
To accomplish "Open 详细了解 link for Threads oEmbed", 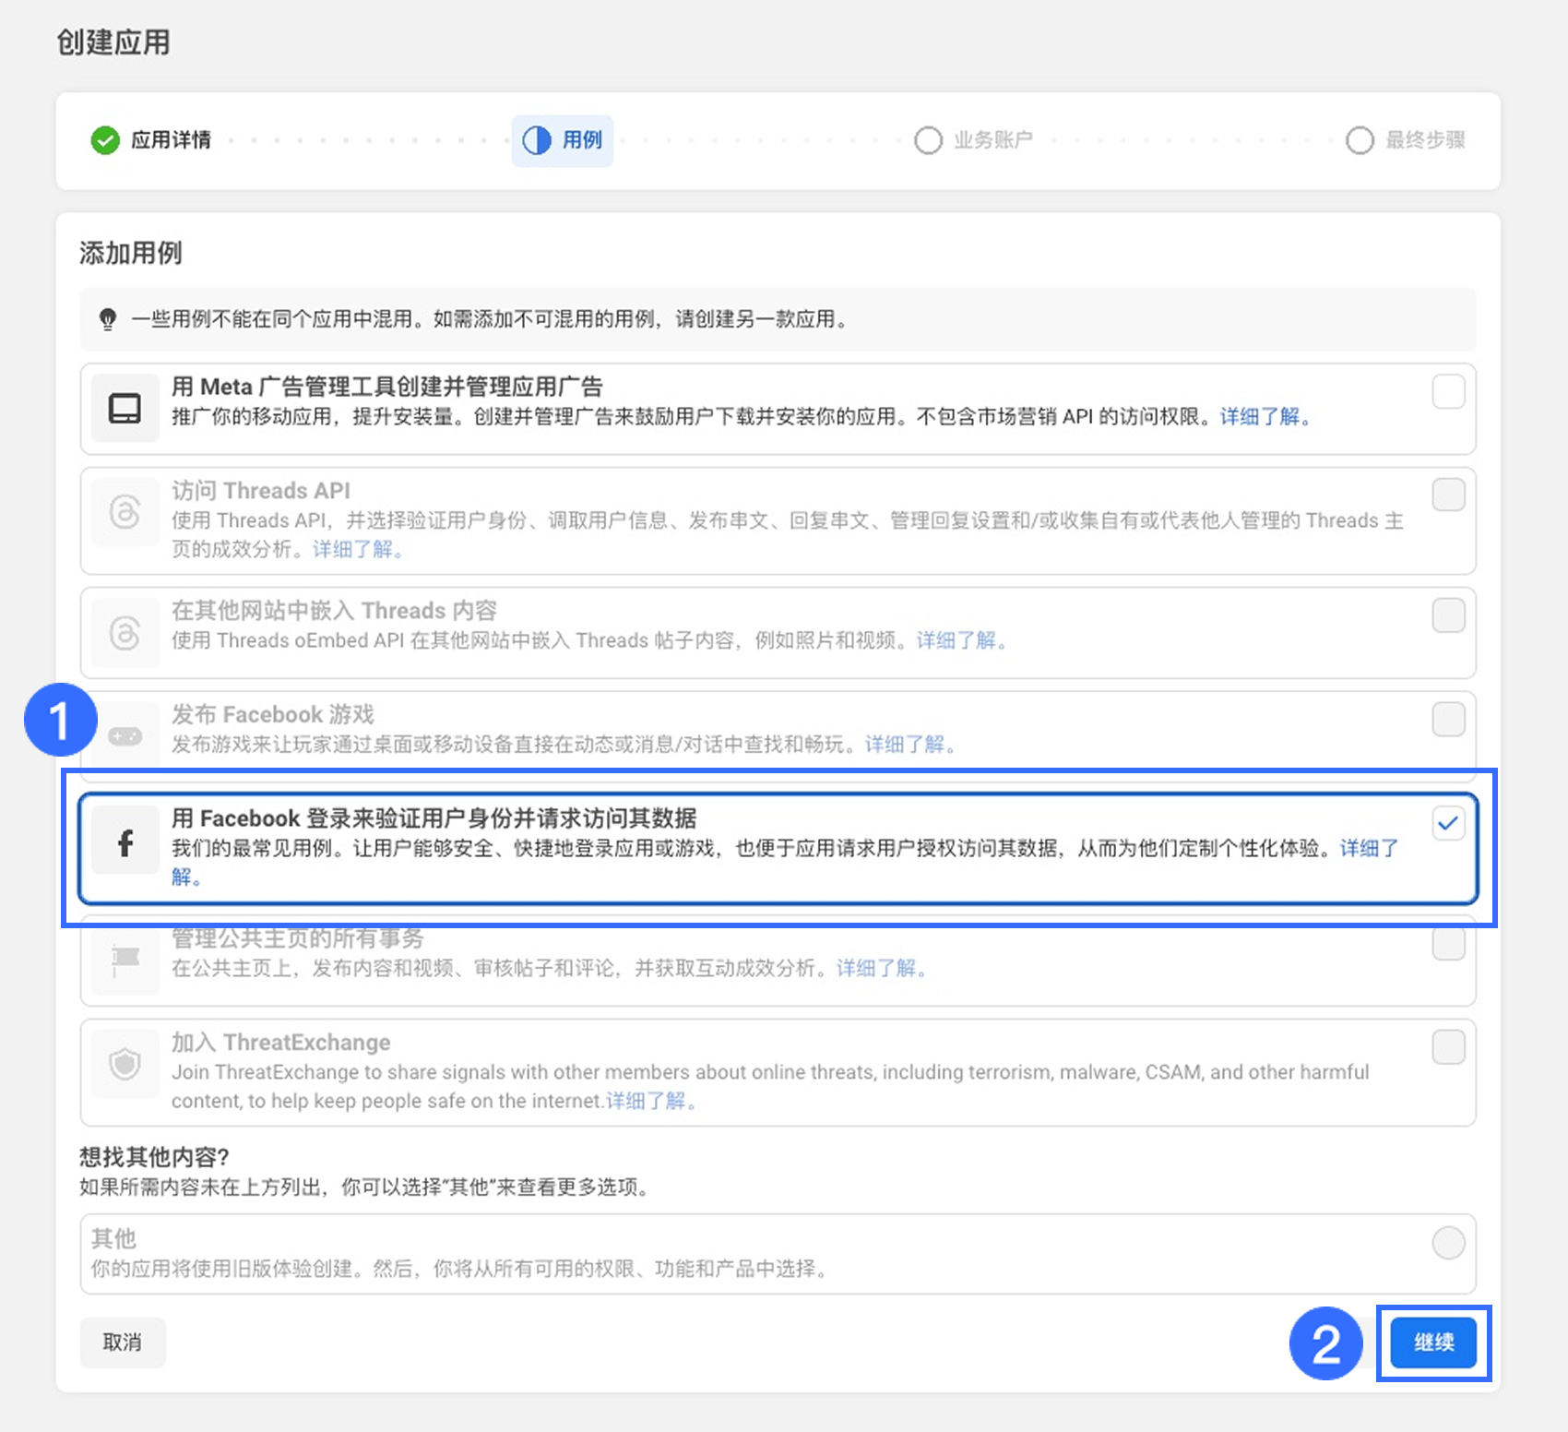I will tap(960, 640).
